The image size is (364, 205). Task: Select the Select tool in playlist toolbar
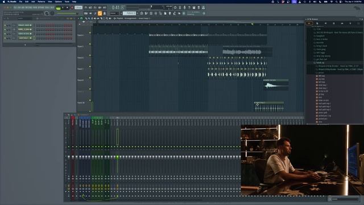[x=104, y=18]
